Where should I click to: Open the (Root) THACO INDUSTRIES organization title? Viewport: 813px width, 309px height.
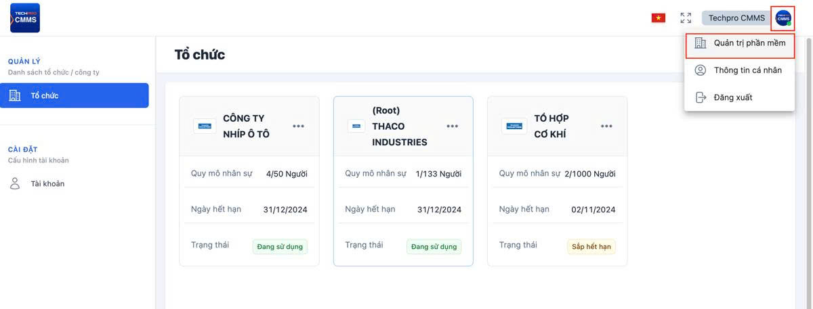[x=400, y=126]
